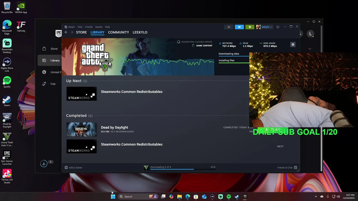Click the Epic Games logo in launcher
This screenshot has width=358, height=201.
click(x=58, y=33)
